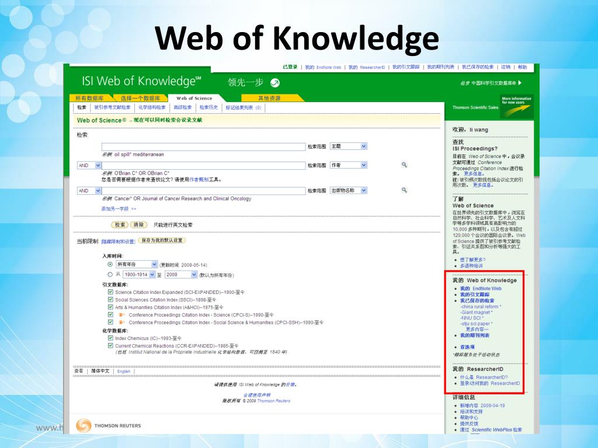Switch language to English at bottom

point(124,372)
